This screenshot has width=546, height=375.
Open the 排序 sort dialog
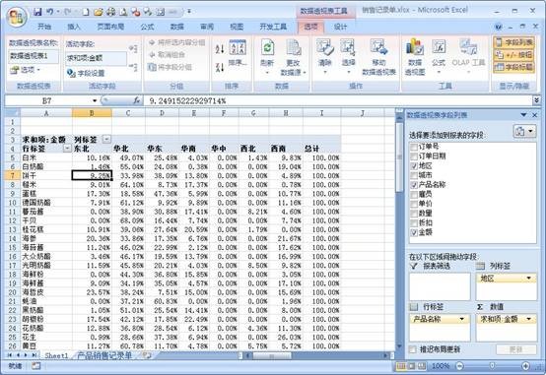pos(238,53)
